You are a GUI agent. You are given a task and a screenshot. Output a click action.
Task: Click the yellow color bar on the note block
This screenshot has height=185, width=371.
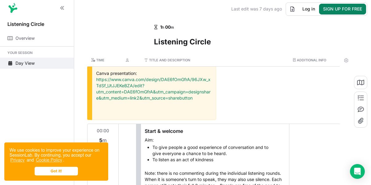coord(90,93)
